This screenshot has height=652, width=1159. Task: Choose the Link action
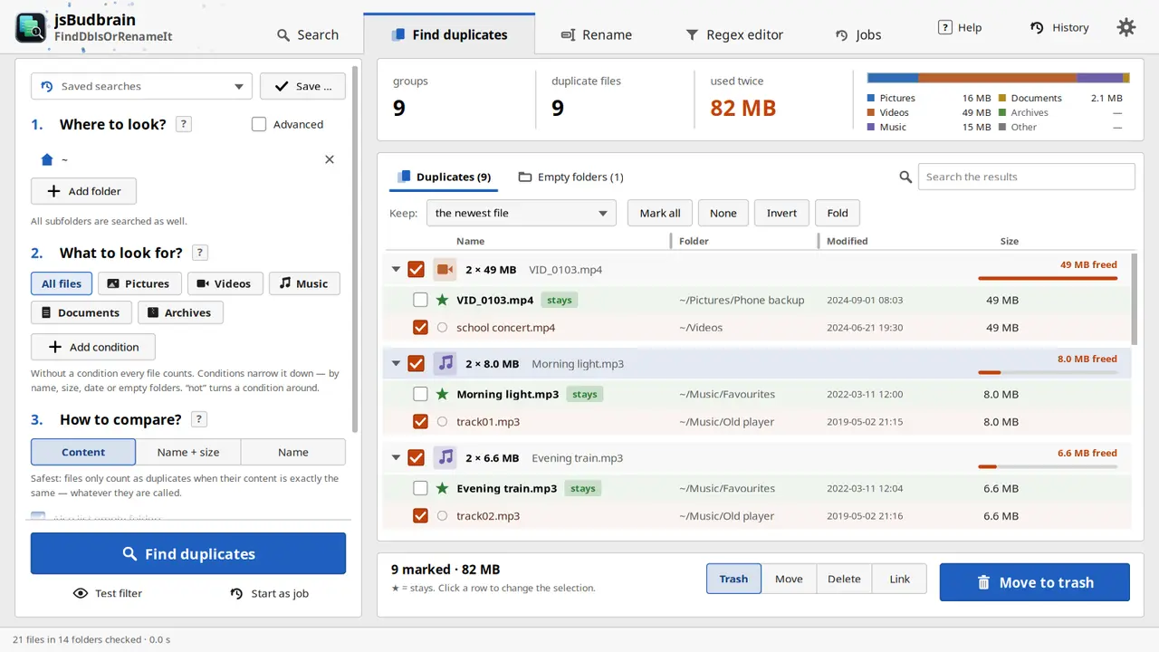(899, 579)
